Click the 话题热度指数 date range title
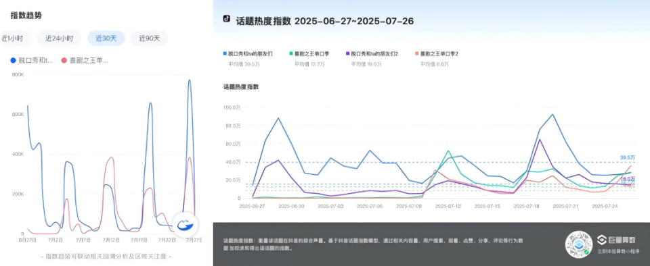Image resolution: width=650 pixels, height=266 pixels. tap(324, 21)
